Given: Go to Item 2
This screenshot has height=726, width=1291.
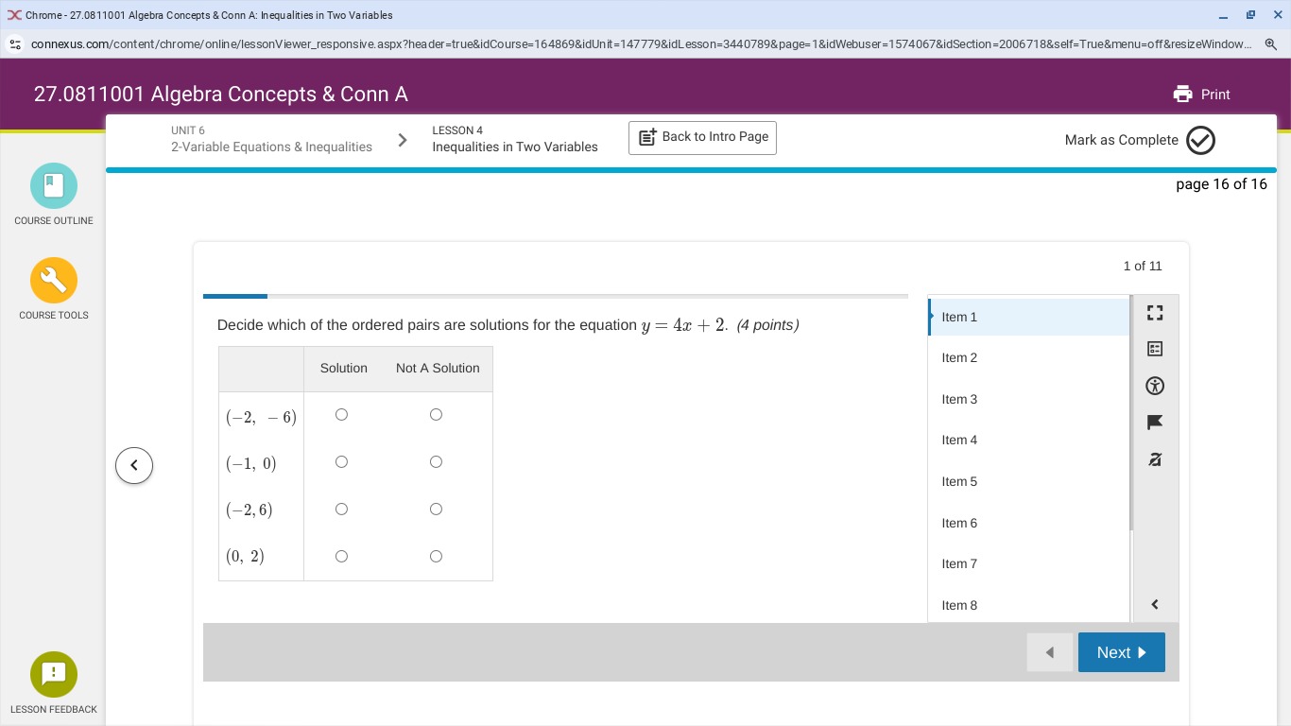Looking at the screenshot, I should [1028, 357].
